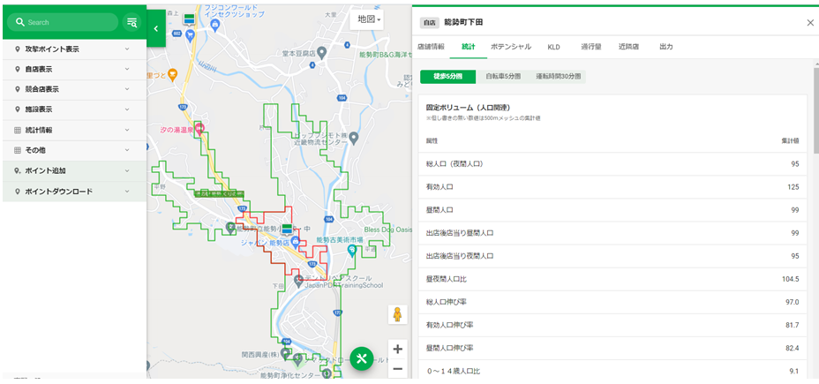819x384 pixels.
Task: Click the blue shopping cart marker
Action: click(x=190, y=35)
